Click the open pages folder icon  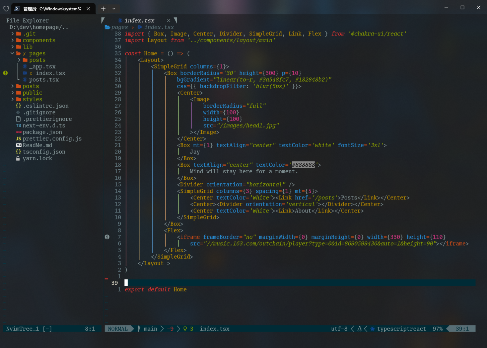18,53
